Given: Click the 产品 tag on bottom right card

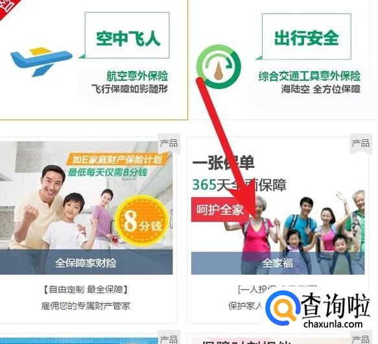Looking at the screenshot, I should (360, 338).
